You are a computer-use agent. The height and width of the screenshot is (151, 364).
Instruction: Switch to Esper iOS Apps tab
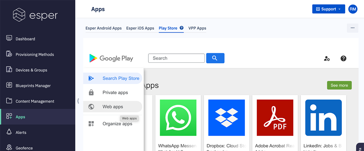[140, 28]
